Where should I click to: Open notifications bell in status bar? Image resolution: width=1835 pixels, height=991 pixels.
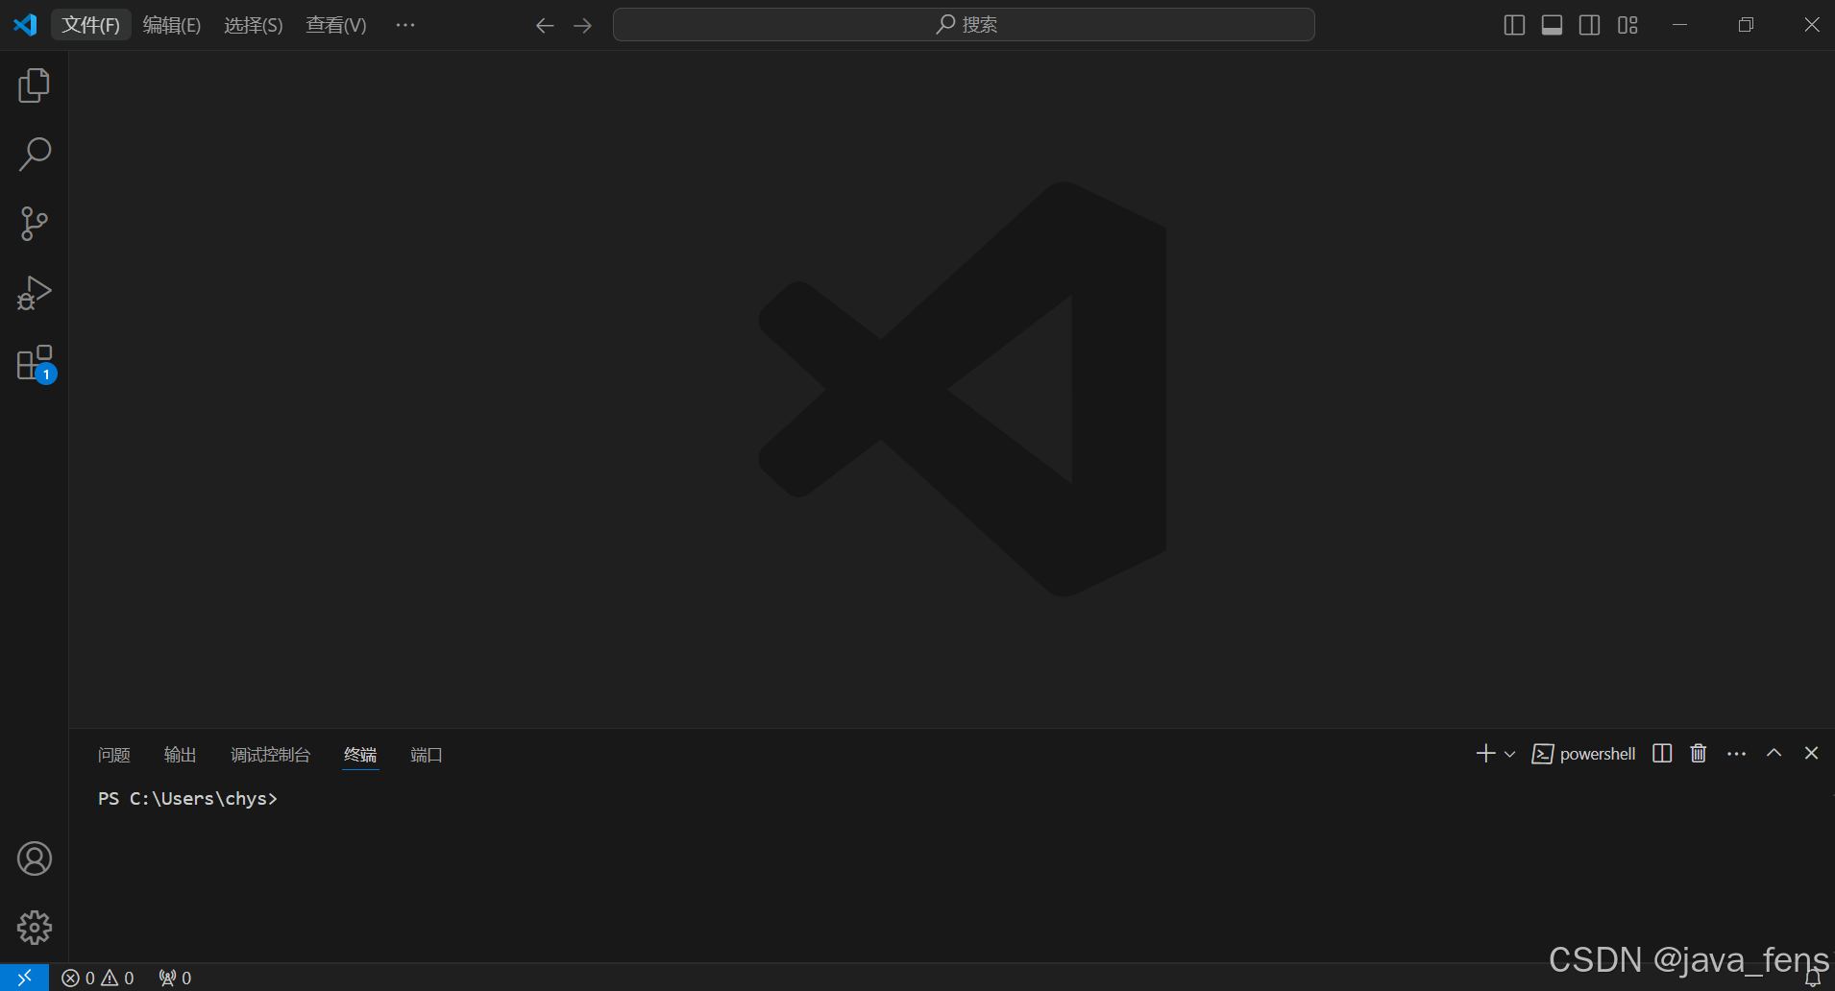[x=1813, y=978]
